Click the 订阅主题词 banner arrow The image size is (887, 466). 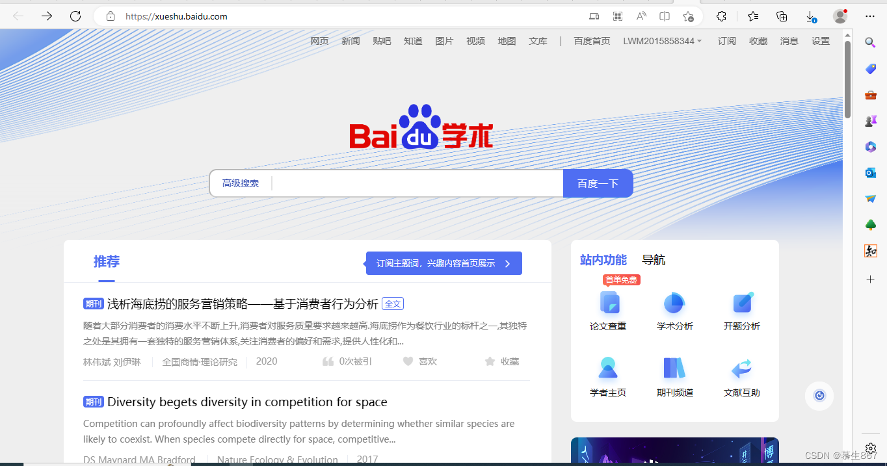coord(508,263)
